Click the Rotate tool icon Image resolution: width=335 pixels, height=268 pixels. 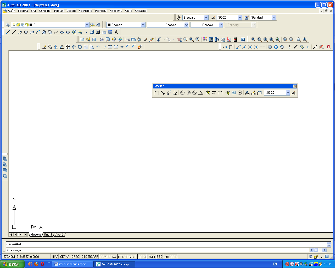click(x=80, y=47)
